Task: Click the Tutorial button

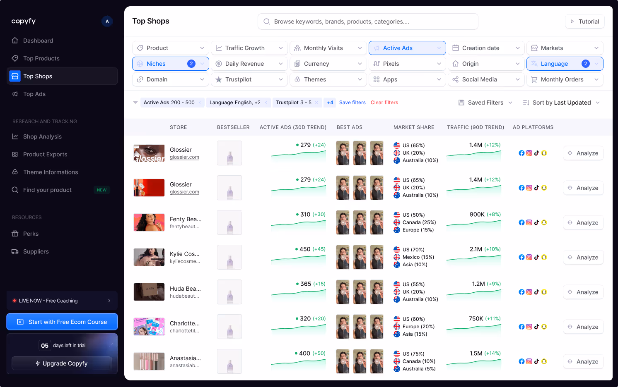Action: [584, 21]
